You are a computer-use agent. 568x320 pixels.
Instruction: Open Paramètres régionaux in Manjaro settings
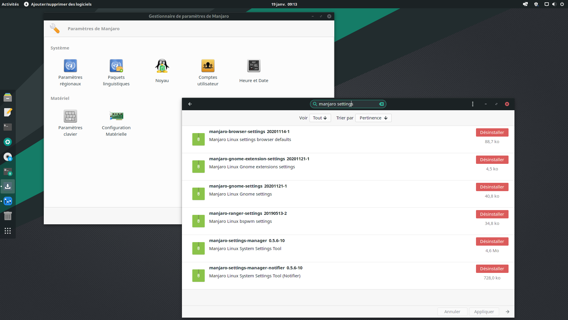click(70, 73)
